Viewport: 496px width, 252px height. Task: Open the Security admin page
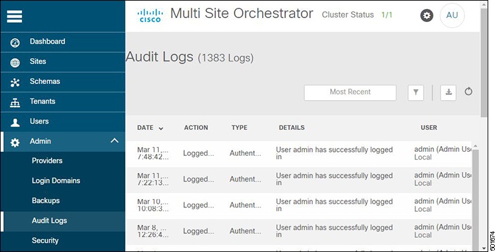[45, 240]
